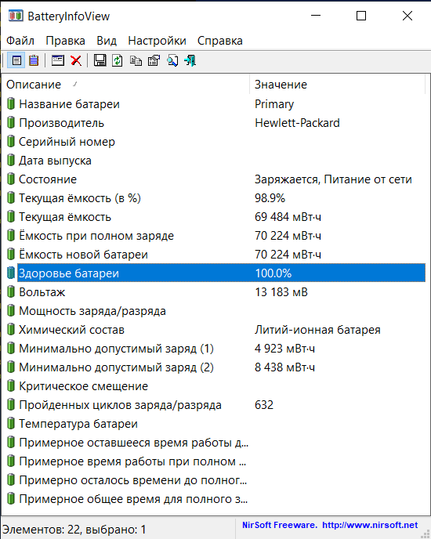The width and height of the screenshot is (431, 539).
Task: Click the red X delete toolbar icon
Action: tap(76, 61)
